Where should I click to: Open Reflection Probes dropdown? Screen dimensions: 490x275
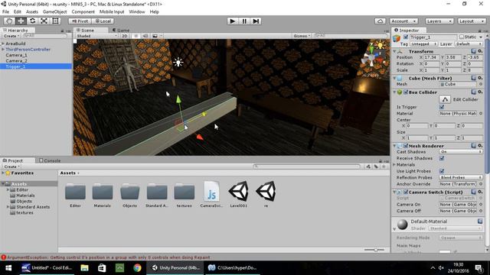[461, 177]
